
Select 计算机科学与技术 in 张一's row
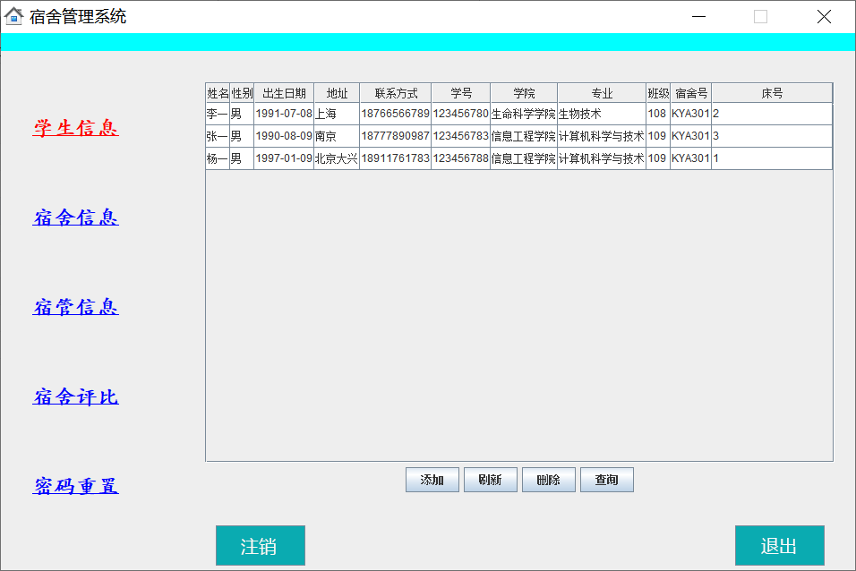click(x=602, y=136)
